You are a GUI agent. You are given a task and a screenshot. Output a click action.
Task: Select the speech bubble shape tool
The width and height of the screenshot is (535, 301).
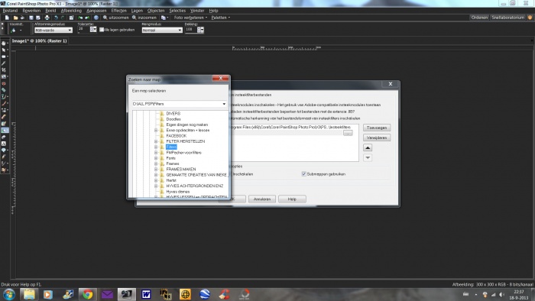point(4,150)
